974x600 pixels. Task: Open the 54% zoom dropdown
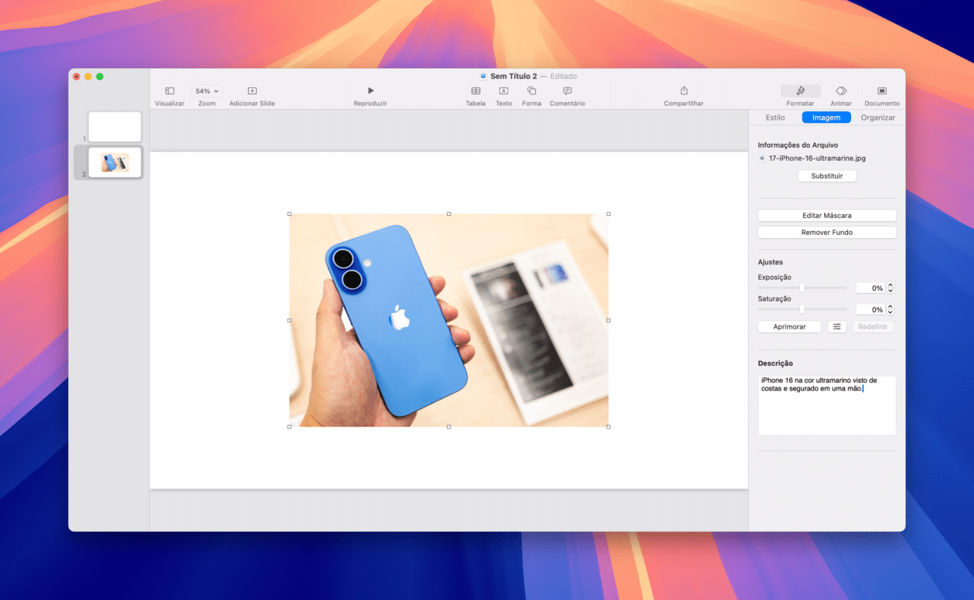tap(206, 91)
